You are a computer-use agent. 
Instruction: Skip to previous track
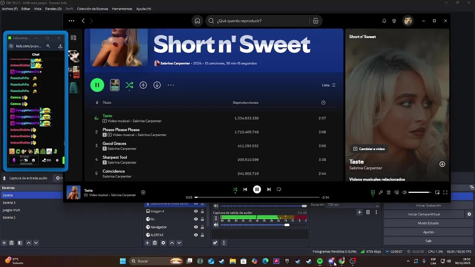coord(245,189)
